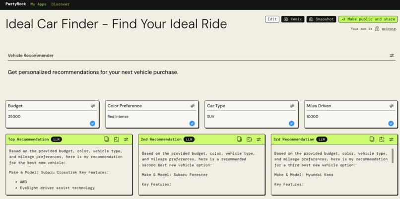Open My Apps in top navigation
The image size is (400, 199).
[38, 4]
